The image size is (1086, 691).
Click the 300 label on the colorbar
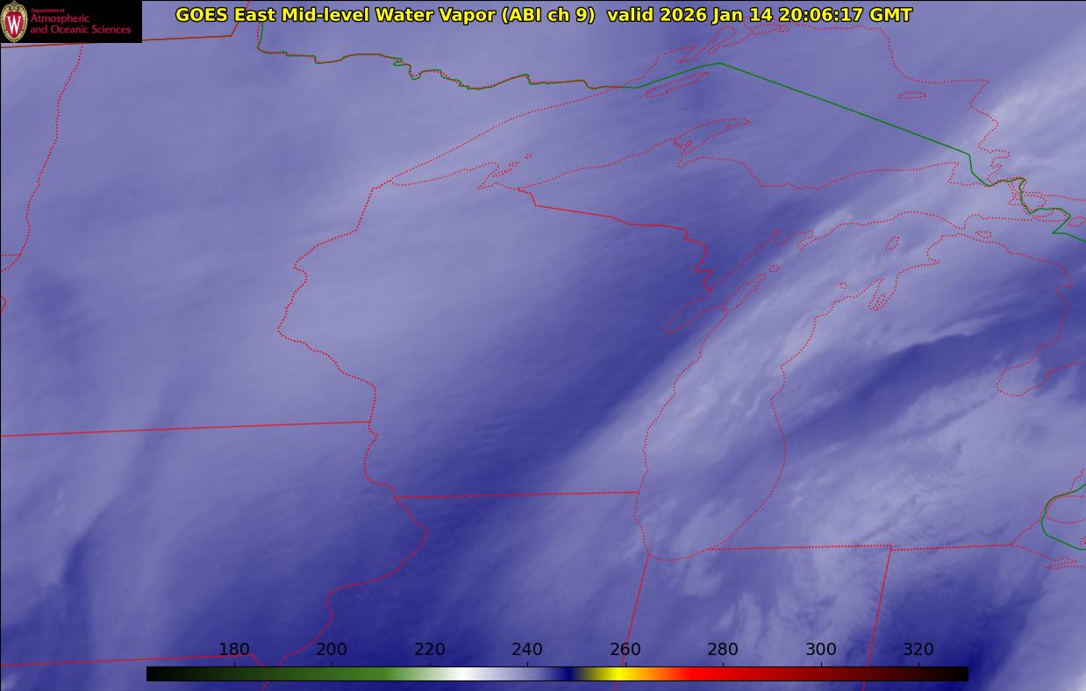tap(821, 650)
